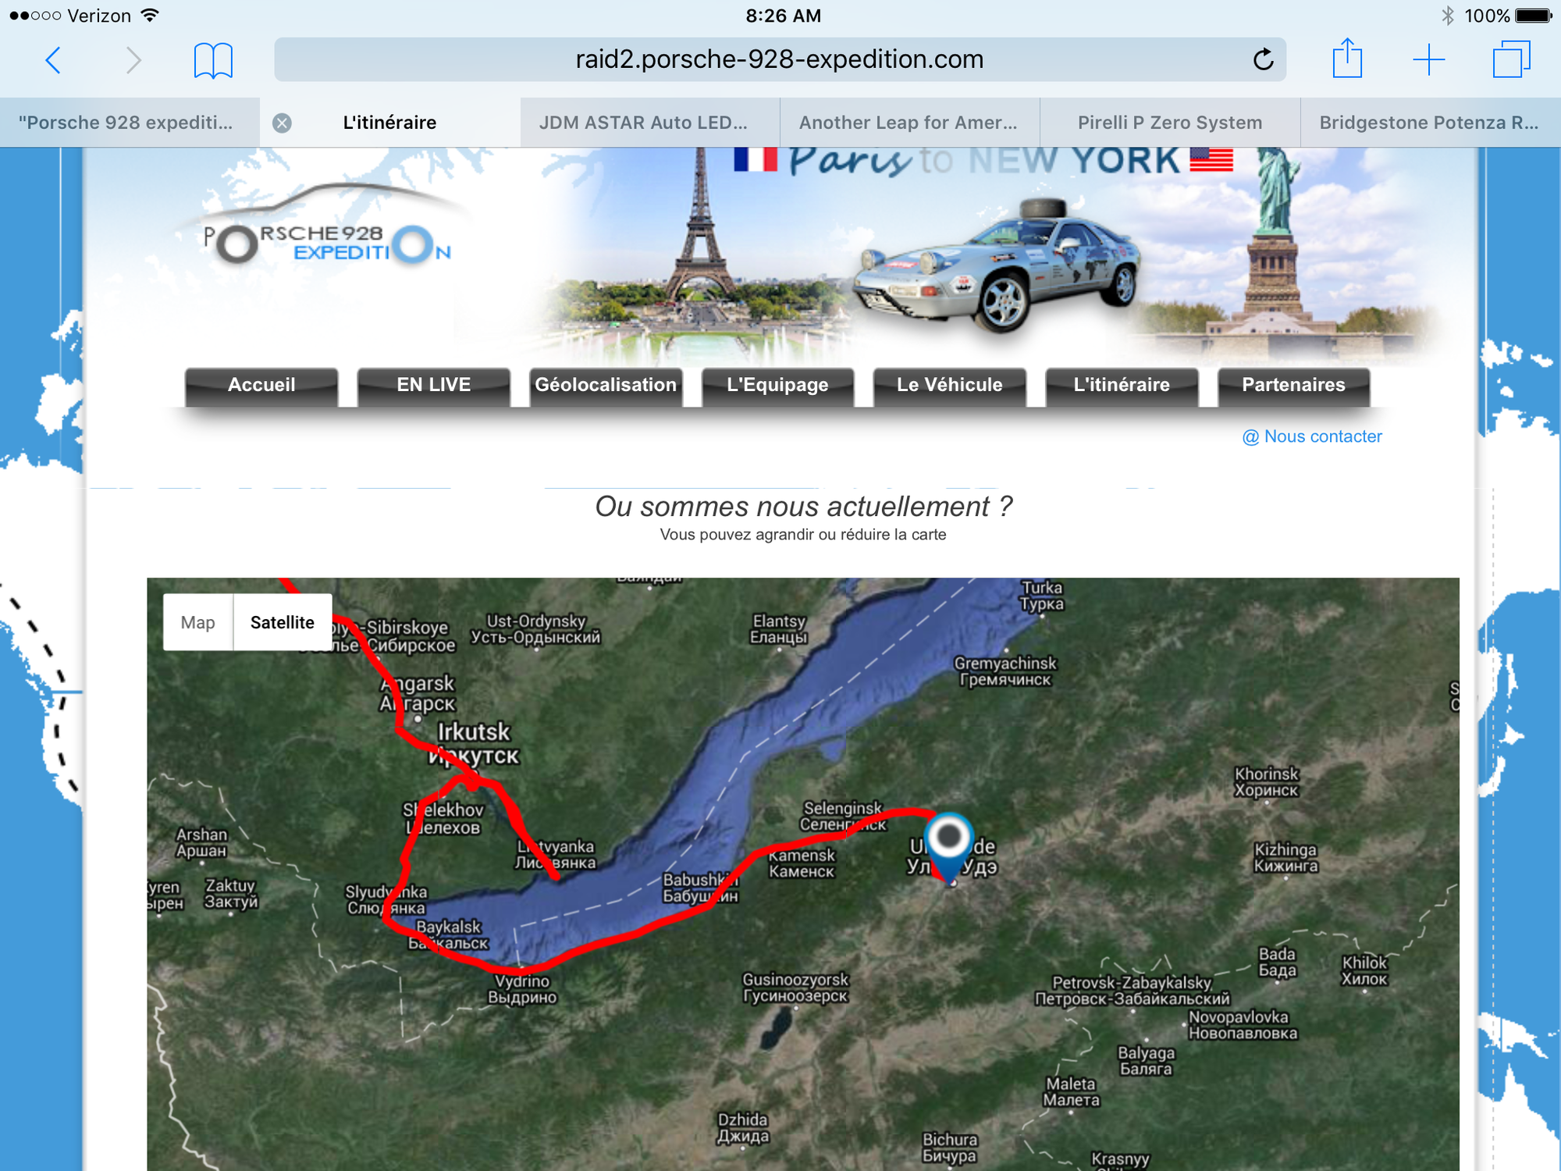Open the Géolocalisation menu
1561x1171 pixels.
click(x=606, y=385)
